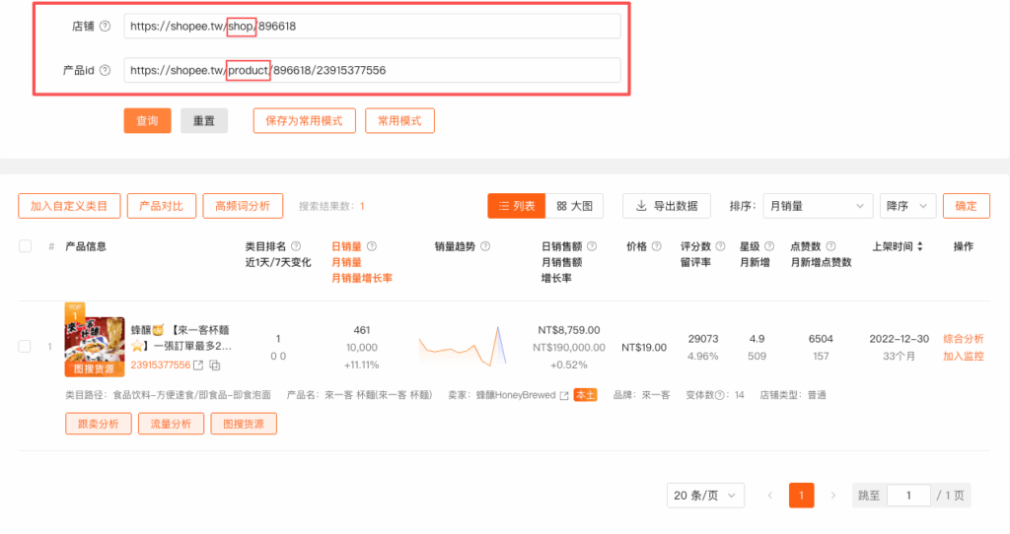Open seller 蜂釀HoneyBrewed external link icon
This screenshot has height=534, width=1010.
coord(564,395)
